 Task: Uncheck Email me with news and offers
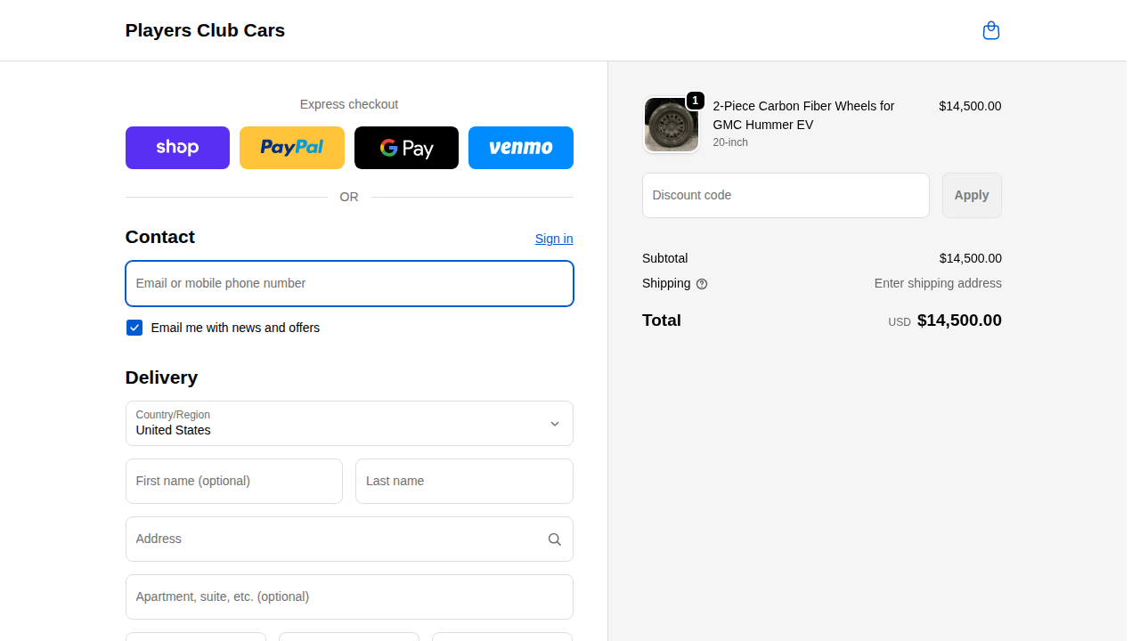pos(134,328)
